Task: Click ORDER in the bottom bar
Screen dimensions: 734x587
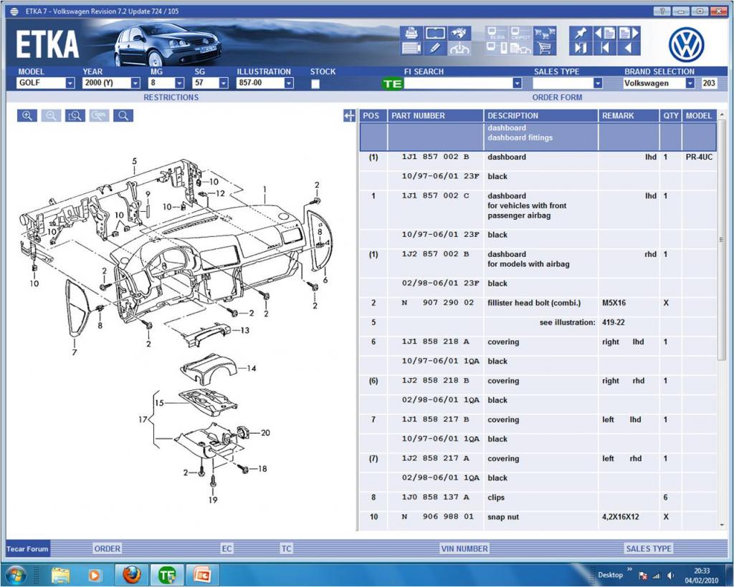Action: [108, 548]
